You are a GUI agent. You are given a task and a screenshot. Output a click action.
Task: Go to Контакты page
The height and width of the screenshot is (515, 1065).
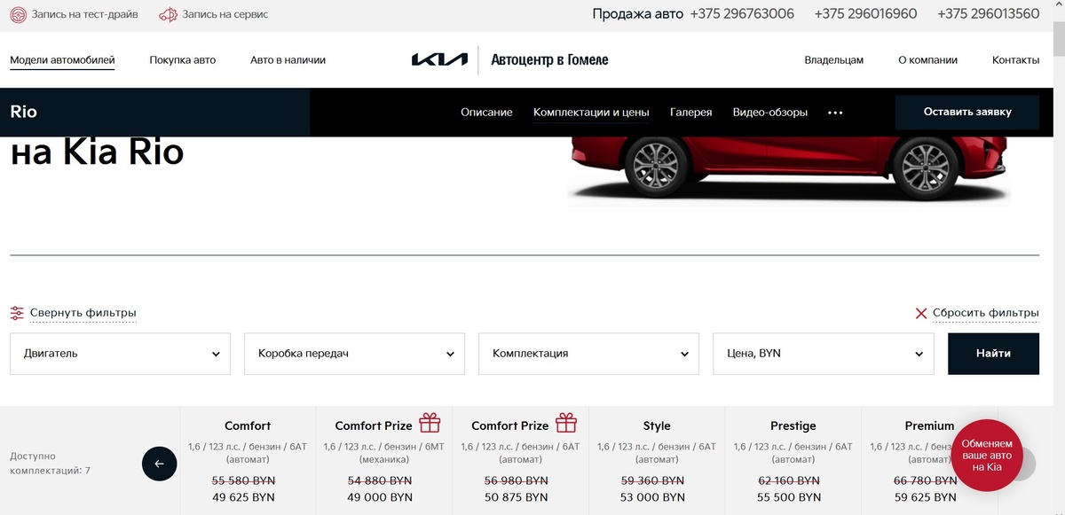tap(1015, 60)
